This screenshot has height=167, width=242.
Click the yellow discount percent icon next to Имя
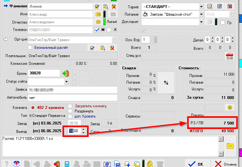pyautogui.click(x=98, y=14)
